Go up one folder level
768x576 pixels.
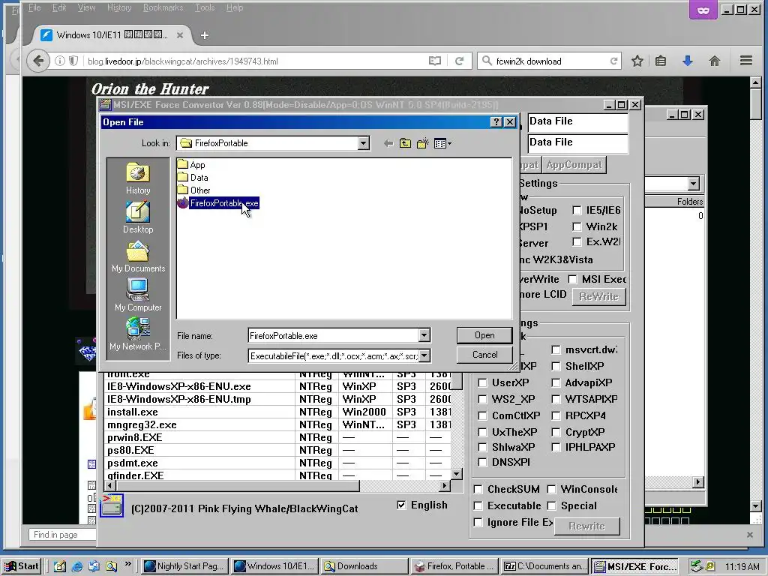[405, 143]
